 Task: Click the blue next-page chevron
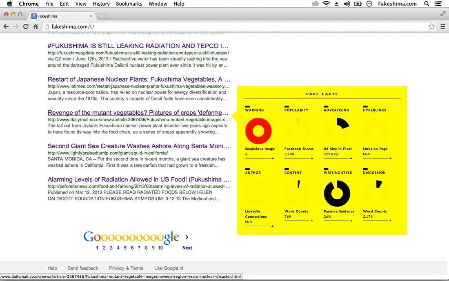click(x=187, y=237)
